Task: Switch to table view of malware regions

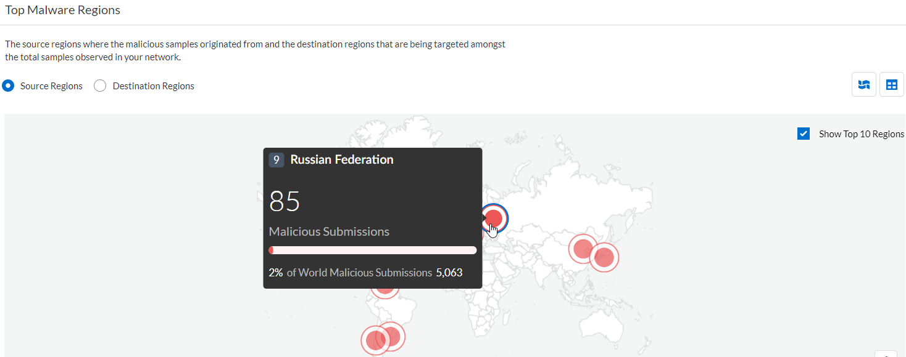Action: click(x=892, y=84)
